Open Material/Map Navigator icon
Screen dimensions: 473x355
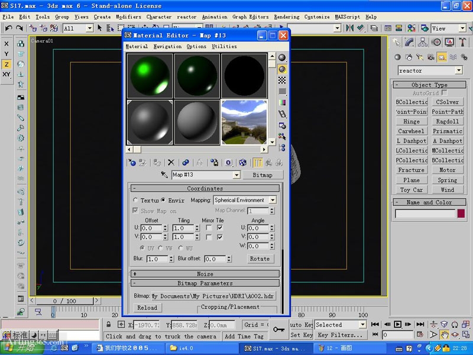pyautogui.click(x=282, y=147)
